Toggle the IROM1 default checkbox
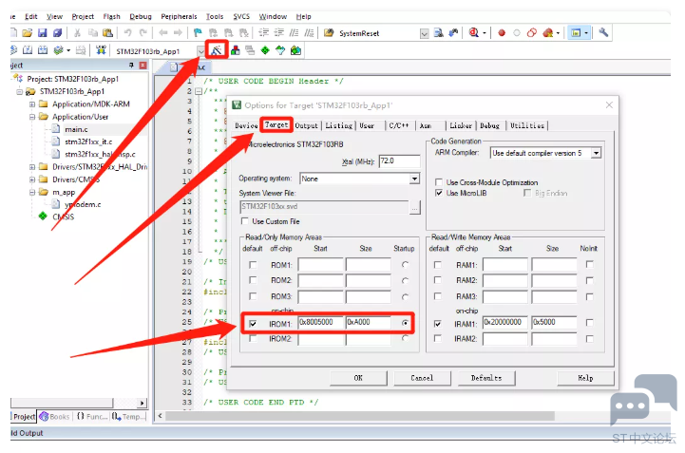The height and width of the screenshot is (453, 685). 253,323
